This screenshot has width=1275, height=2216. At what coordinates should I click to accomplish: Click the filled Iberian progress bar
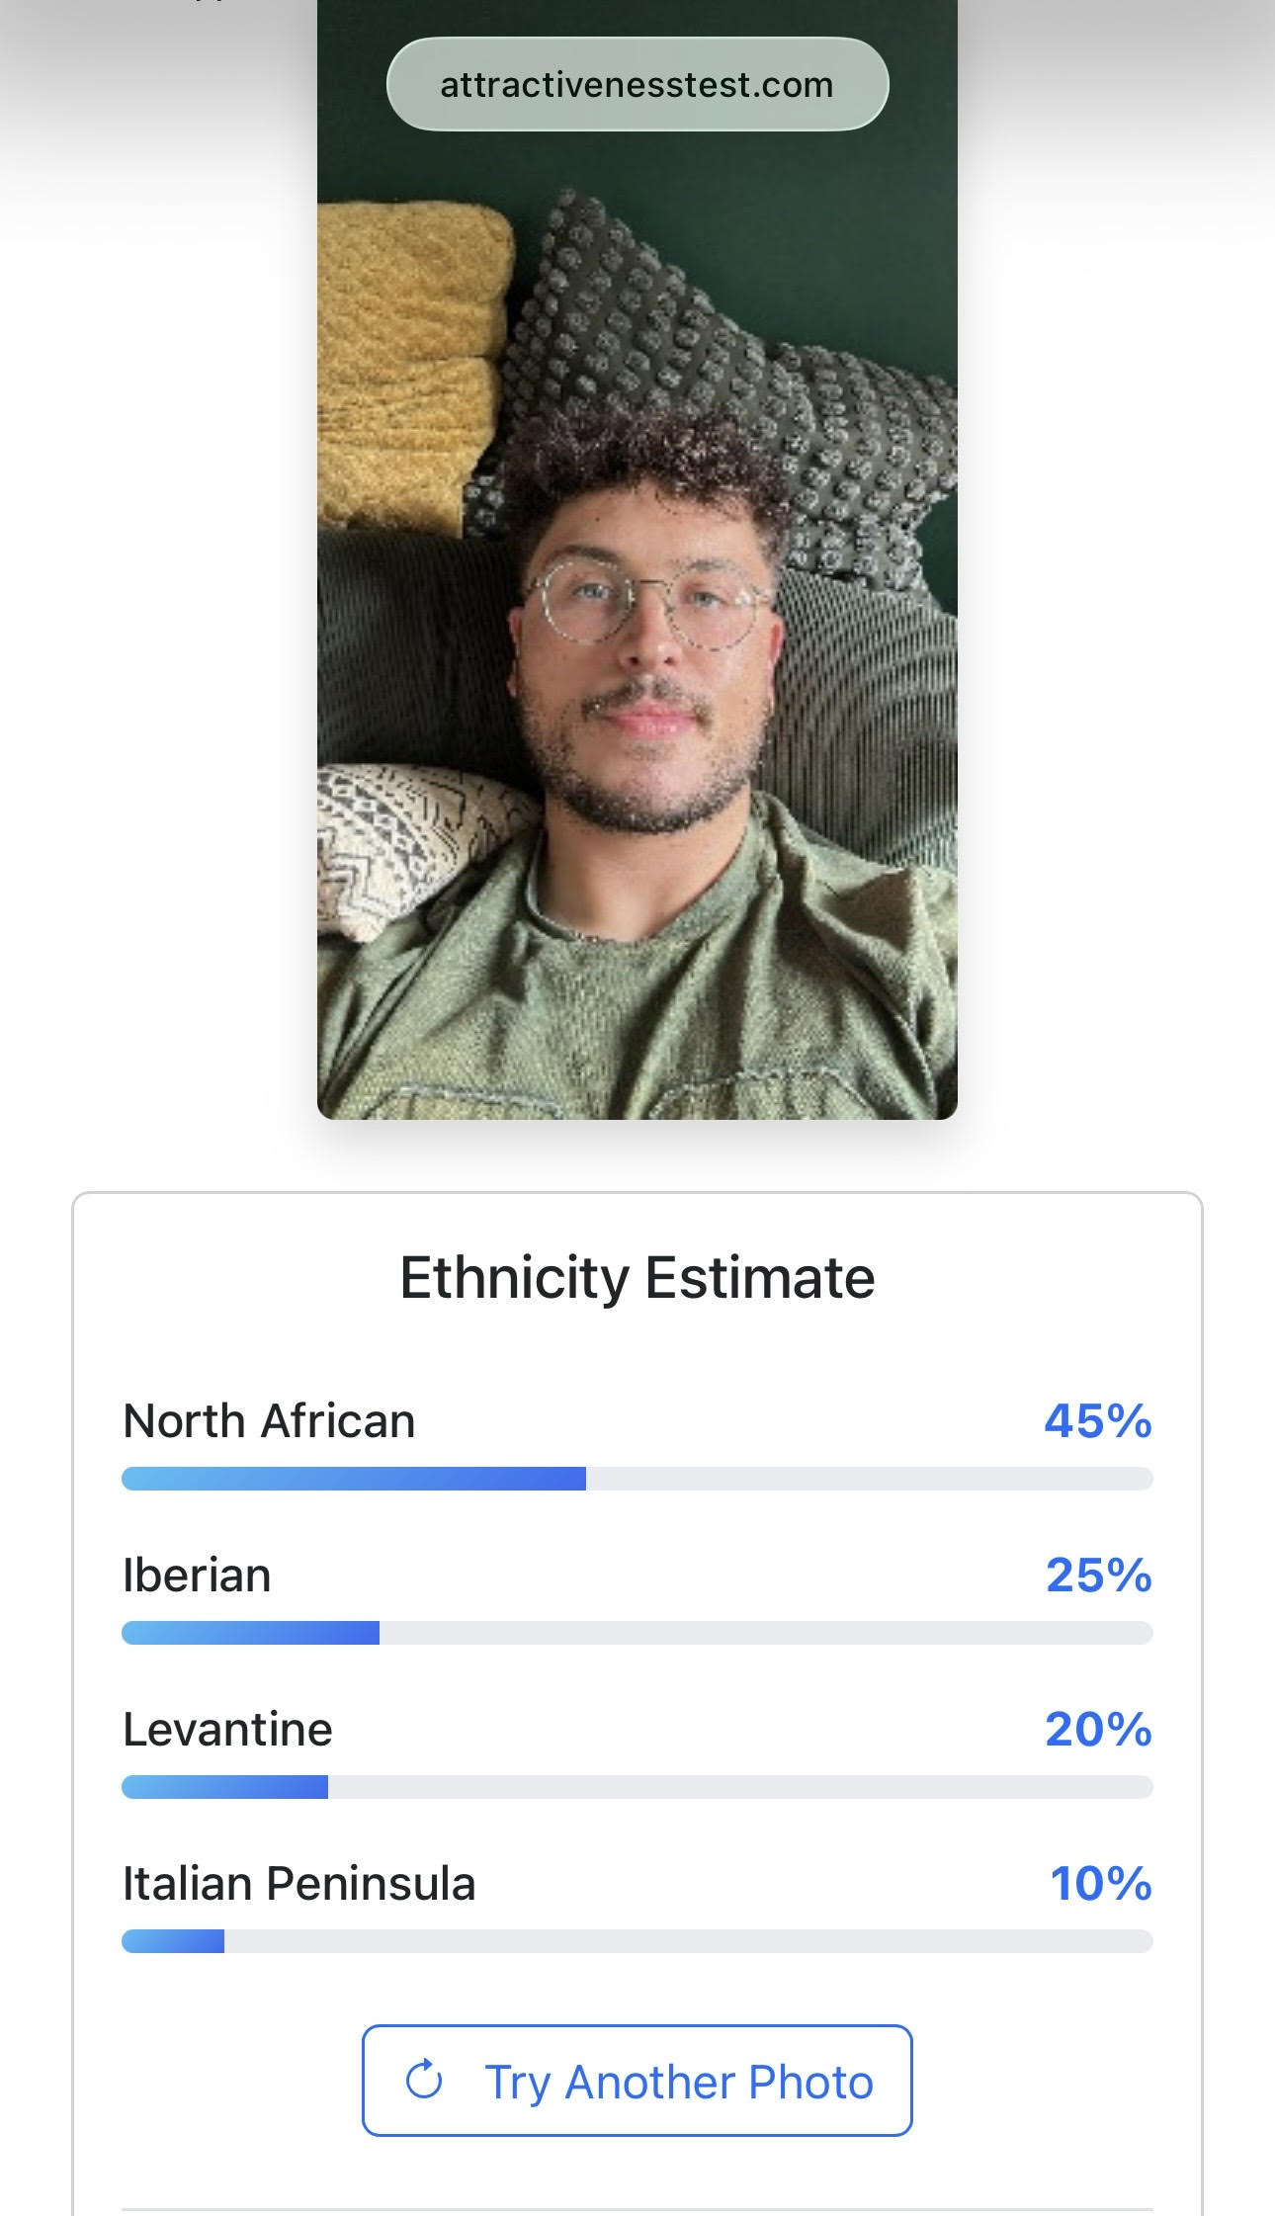[x=250, y=1633]
